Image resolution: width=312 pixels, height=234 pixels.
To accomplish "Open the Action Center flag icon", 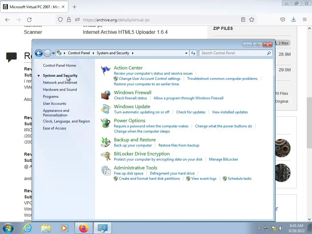I will pyautogui.click(x=105, y=70).
